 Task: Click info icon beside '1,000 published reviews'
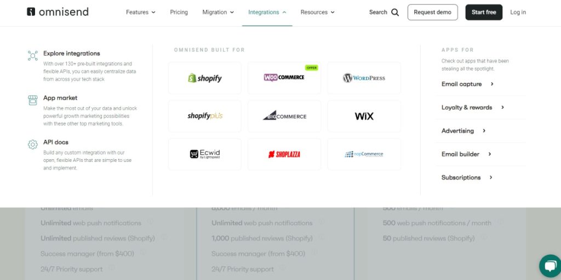[x=321, y=237]
